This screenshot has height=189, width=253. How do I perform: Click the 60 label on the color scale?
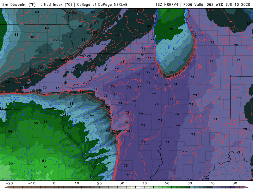pyautogui.click(x=190, y=183)
